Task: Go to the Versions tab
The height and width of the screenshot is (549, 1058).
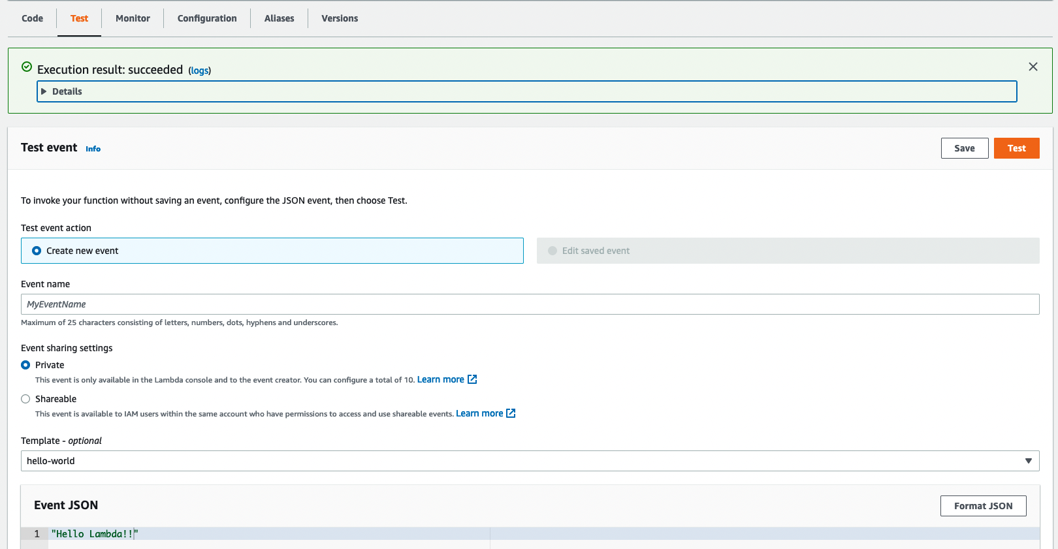Action: pyautogui.click(x=340, y=18)
